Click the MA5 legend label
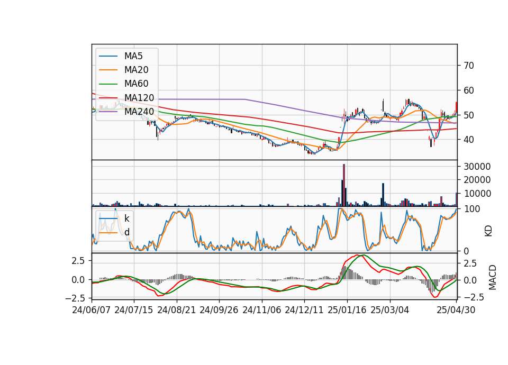Image resolution: width=508 pixels, height=365 pixels. [x=133, y=56]
